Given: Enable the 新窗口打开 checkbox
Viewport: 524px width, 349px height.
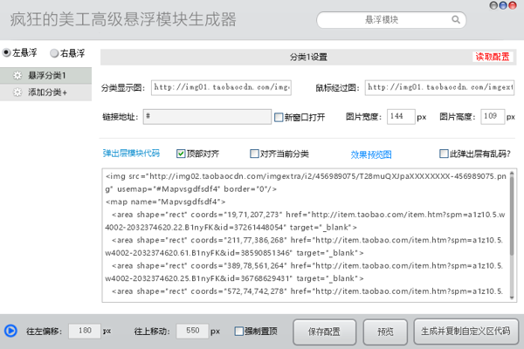Looking at the screenshot, I should coord(279,117).
